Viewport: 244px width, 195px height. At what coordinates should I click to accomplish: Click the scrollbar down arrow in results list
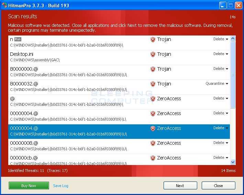click(233, 162)
